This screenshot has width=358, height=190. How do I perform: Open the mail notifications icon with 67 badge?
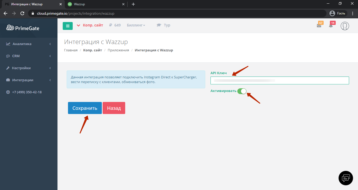coord(319,25)
